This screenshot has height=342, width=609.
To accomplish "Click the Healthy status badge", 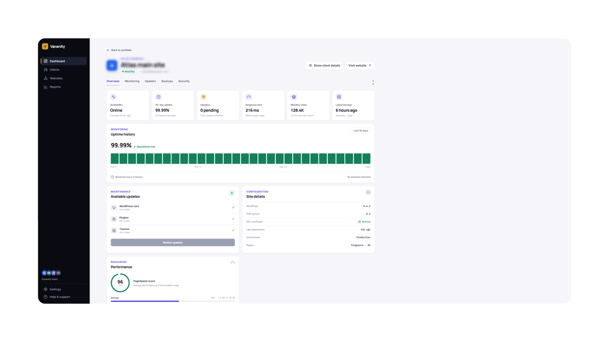I will (129, 71).
